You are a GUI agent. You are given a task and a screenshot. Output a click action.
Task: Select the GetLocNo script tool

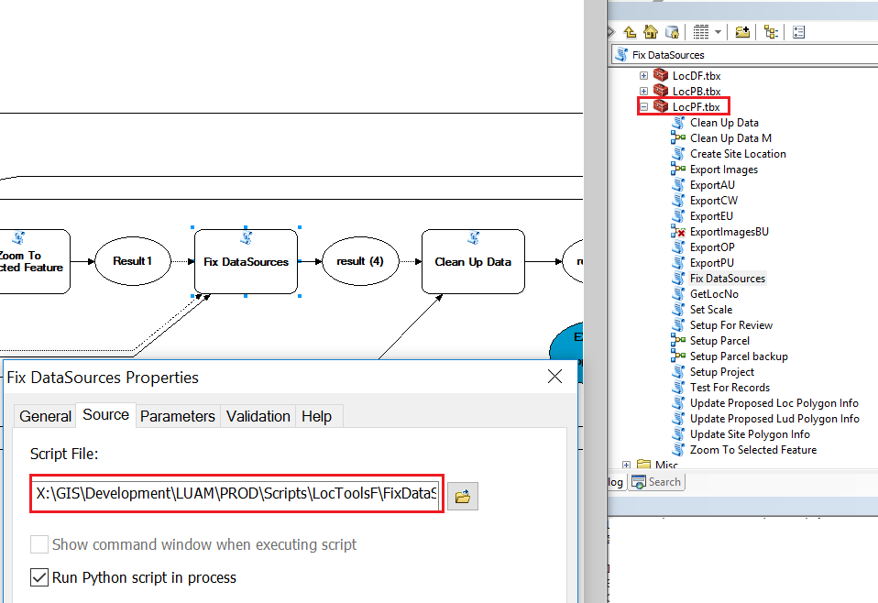(x=714, y=294)
